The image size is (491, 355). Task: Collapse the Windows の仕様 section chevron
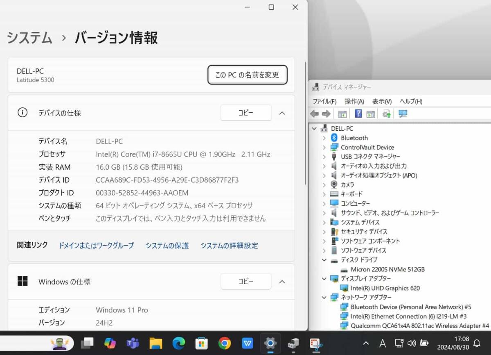click(x=282, y=282)
